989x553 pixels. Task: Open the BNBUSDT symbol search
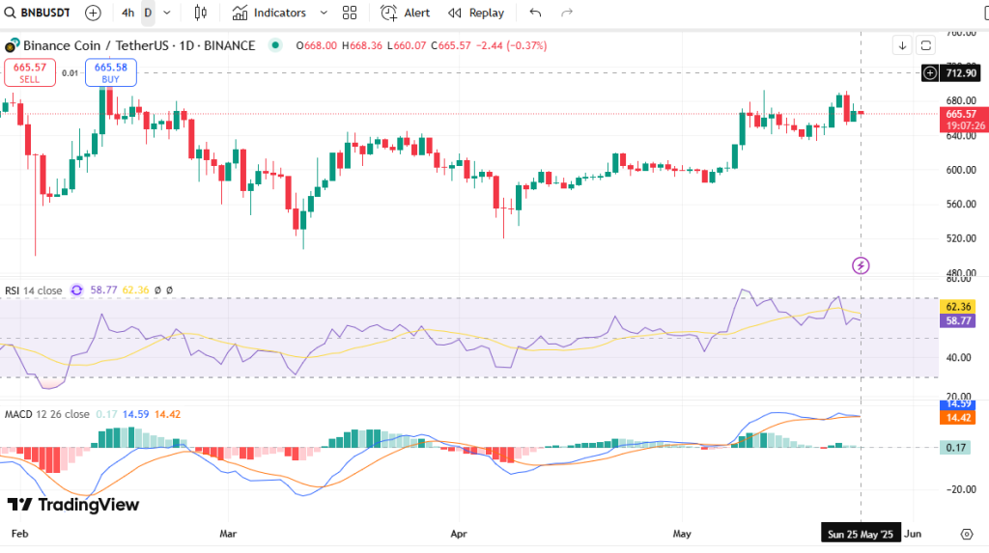[x=38, y=13]
